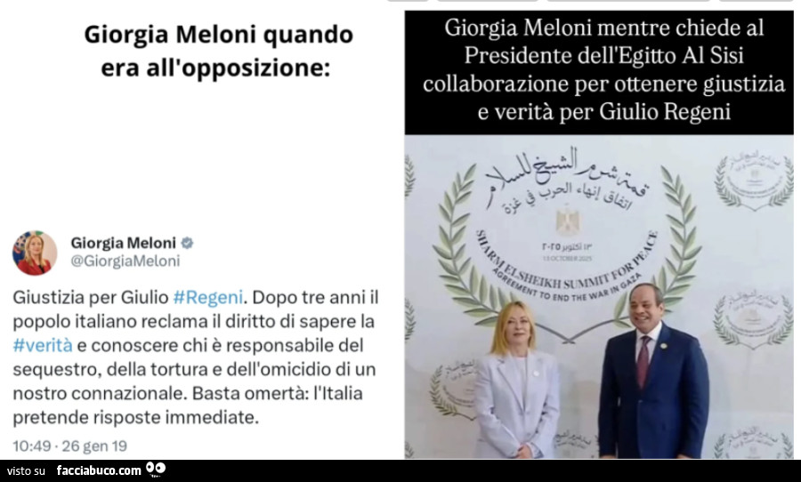Visit the facciabuco.com watermark link
The image size is (801, 482).
point(99,470)
